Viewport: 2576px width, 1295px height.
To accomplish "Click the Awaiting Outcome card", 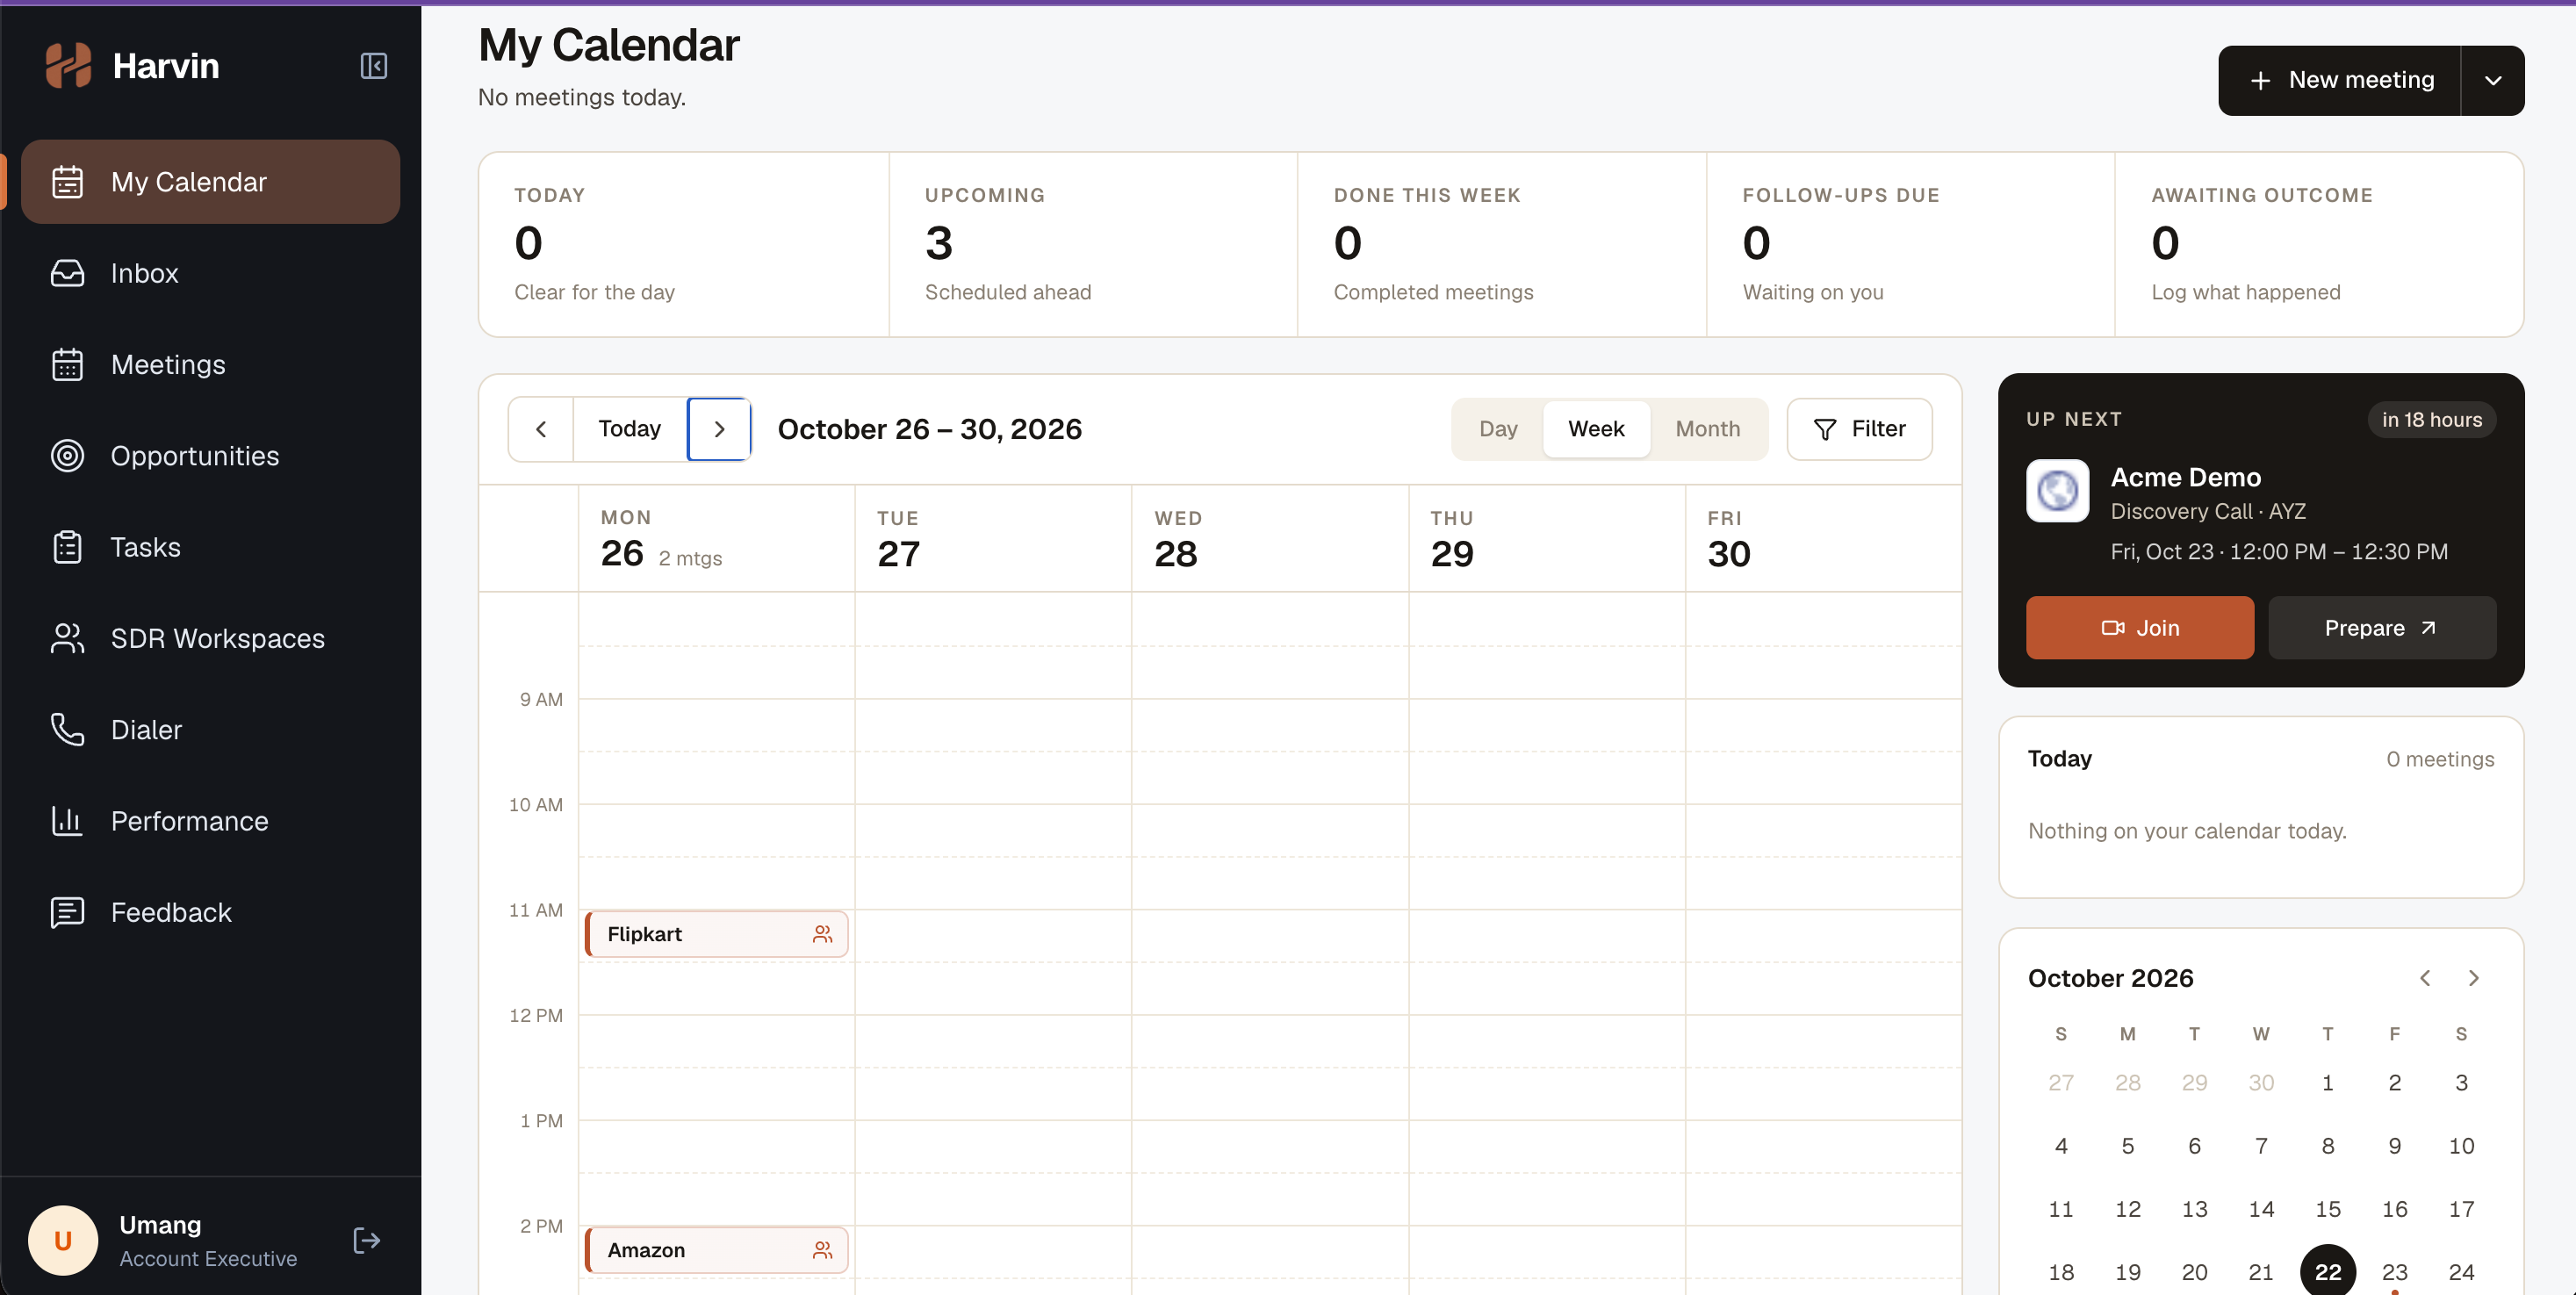I will coord(2320,245).
